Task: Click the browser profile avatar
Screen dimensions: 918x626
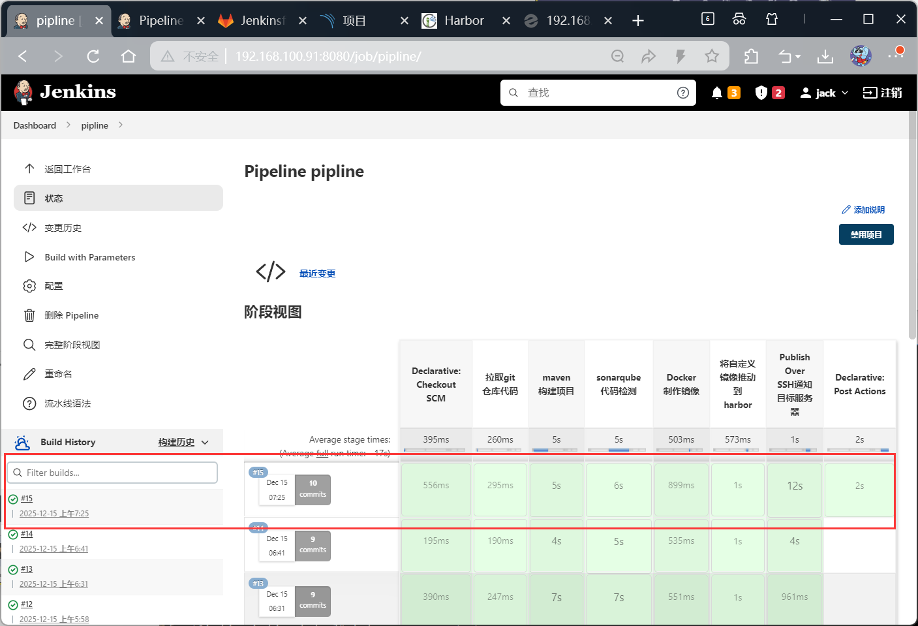Action: point(861,56)
